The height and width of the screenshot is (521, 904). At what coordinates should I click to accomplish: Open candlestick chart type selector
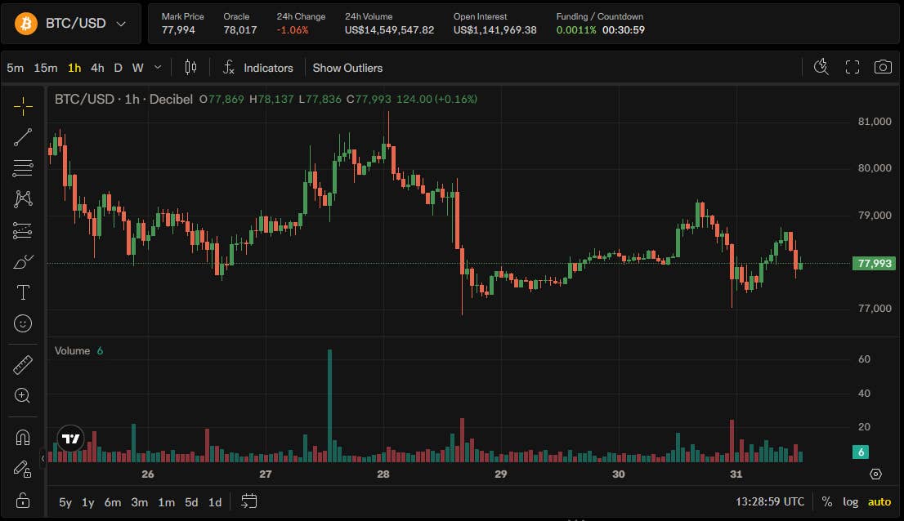[190, 67]
